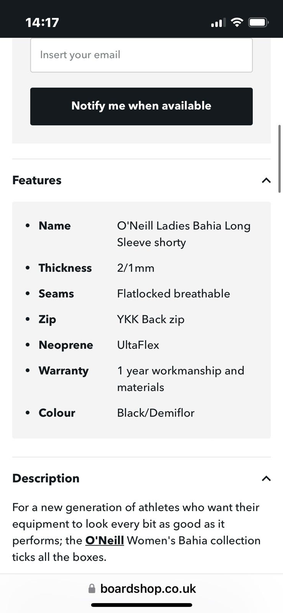Tap the boardshop.co.uk address bar

[148, 588]
